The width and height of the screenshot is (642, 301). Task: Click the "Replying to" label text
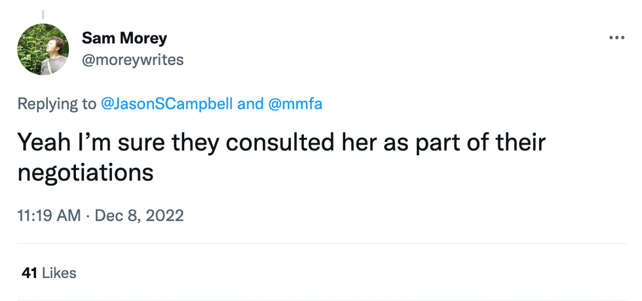pyautogui.click(x=56, y=103)
